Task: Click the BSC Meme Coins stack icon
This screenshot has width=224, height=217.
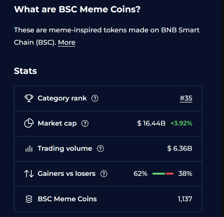Action: pyautogui.click(x=29, y=199)
